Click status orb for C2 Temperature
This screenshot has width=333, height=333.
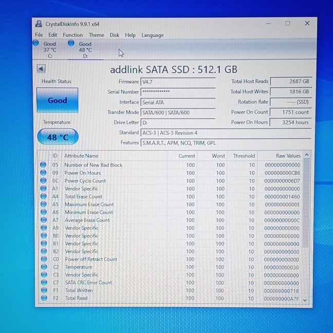(44, 267)
